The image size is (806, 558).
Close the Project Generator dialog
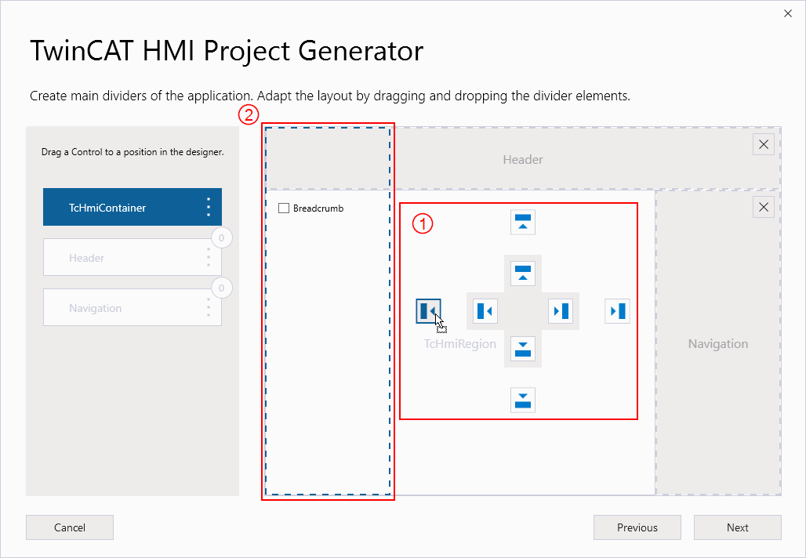point(788,14)
